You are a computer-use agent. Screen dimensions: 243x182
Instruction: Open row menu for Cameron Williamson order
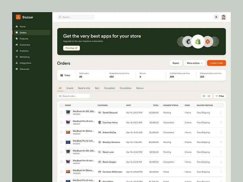coord(221,172)
